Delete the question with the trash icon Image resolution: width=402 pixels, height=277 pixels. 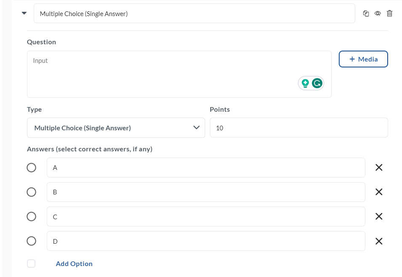(389, 13)
